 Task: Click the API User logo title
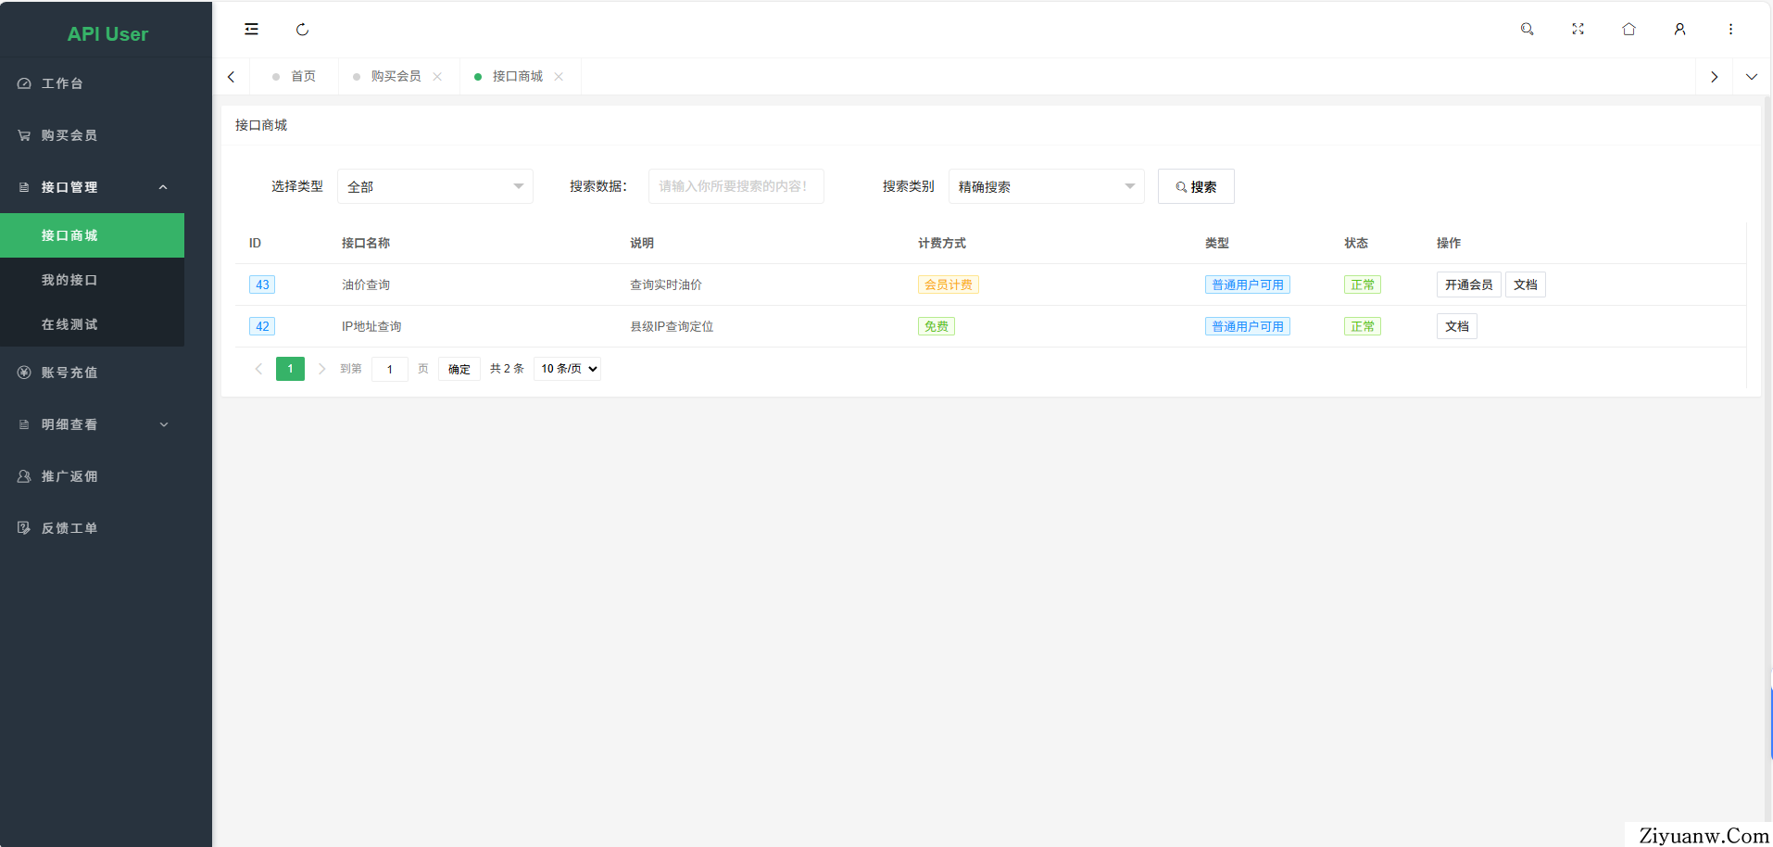[107, 33]
